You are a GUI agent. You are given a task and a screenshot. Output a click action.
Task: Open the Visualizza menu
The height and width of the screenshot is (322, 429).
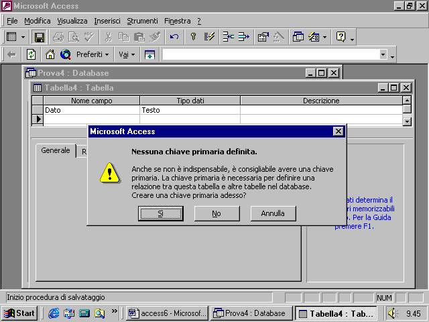click(x=72, y=21)
